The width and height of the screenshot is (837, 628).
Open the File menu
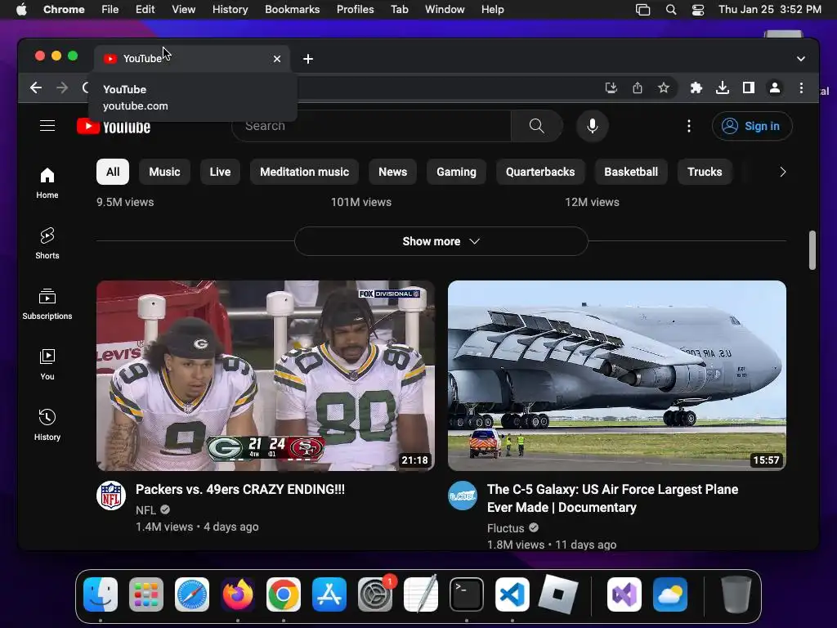pos(110,10)
